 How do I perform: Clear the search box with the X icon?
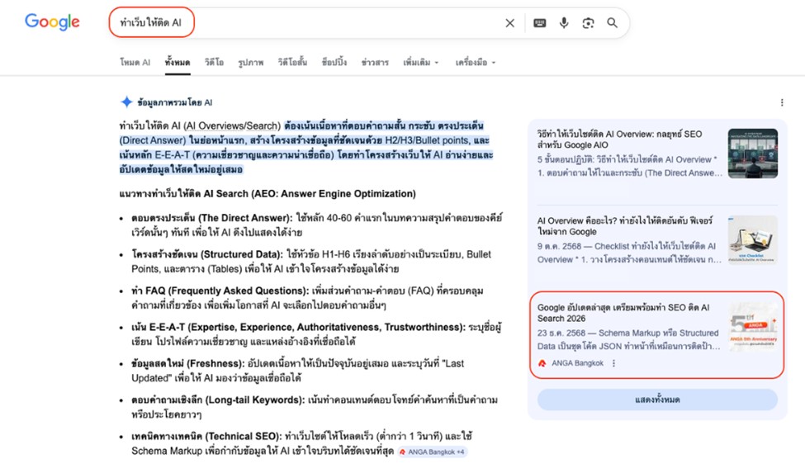509,23
